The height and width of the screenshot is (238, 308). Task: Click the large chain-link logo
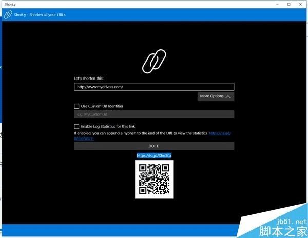click(x=154, y=61)
